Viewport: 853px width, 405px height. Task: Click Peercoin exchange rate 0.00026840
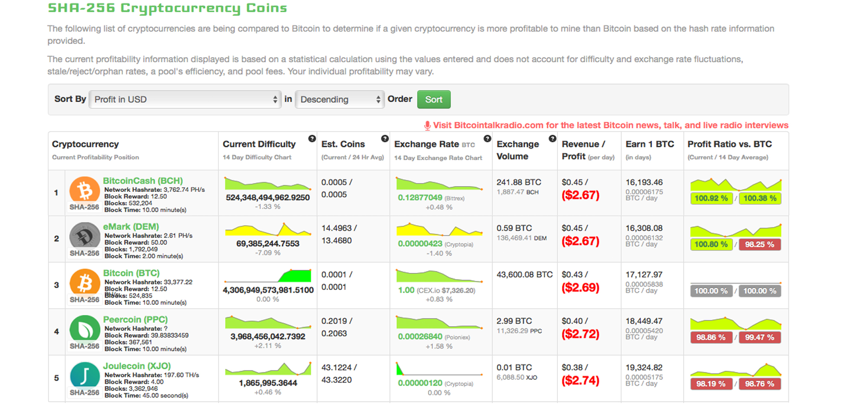coord(420,337)
